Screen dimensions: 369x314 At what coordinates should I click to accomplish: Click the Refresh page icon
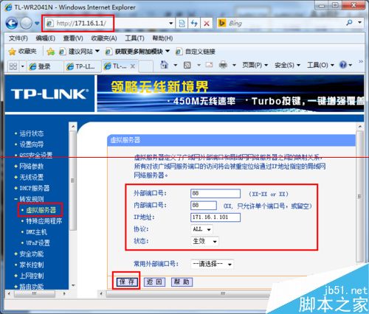coord(194,24)
